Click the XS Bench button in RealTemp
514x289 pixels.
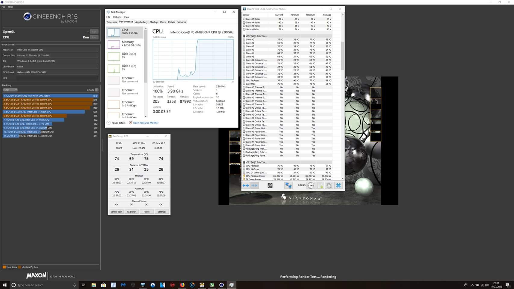click(x=131, y=212)
